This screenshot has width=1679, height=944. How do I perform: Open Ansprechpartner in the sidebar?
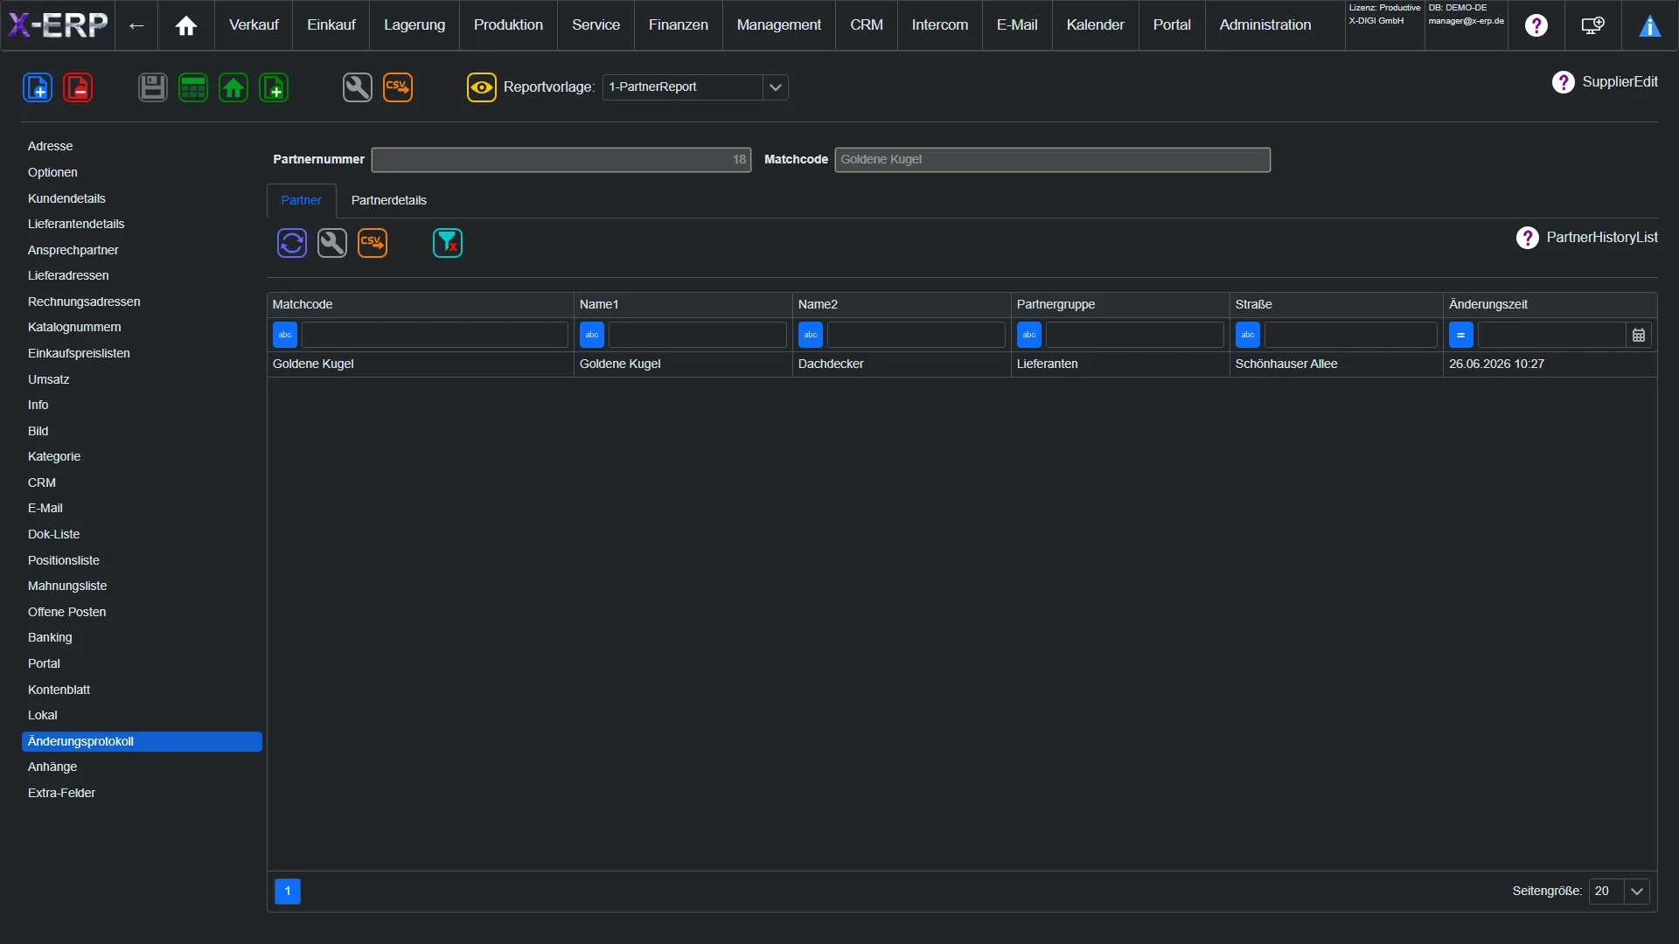(x=142, y=251)
